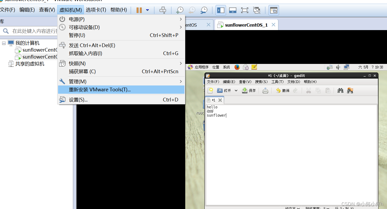Choose 暂停(U) from the menu
Image resolution: width=387 pixels, height=209 pixels.
click(x=121, y=35)
